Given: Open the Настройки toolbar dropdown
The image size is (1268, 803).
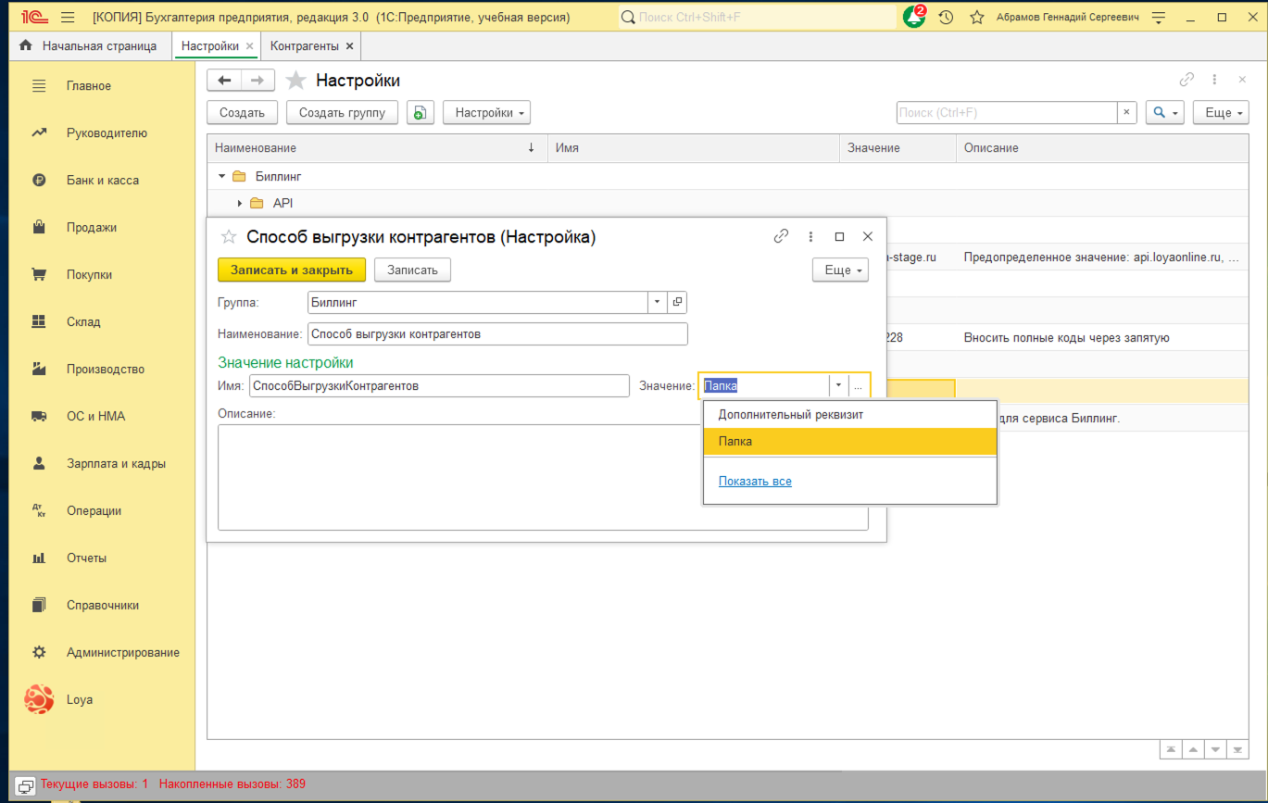Looking at the screenshot, I should coord(487,113).
